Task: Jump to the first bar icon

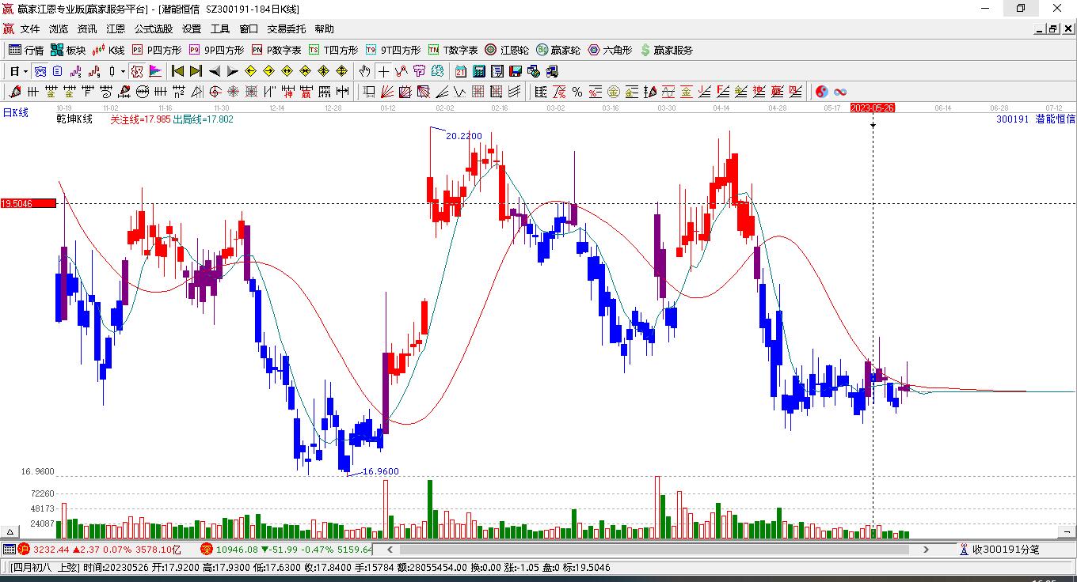Action: tap(178, 71)
